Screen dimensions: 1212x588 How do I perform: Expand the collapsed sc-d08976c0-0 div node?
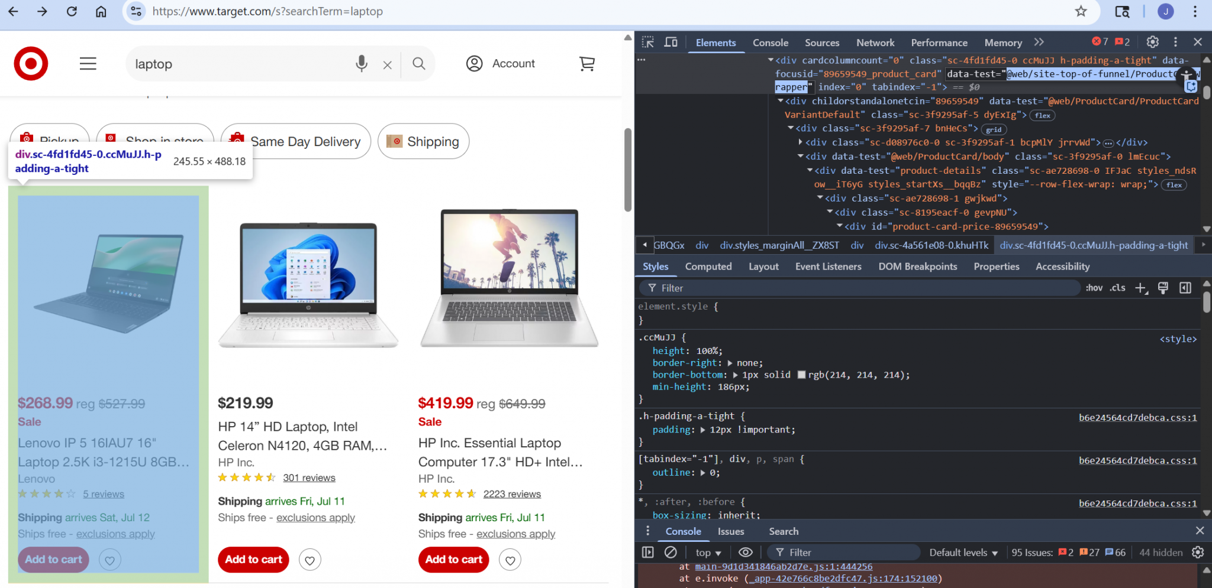pyautogui.click(x=801, y=142)
